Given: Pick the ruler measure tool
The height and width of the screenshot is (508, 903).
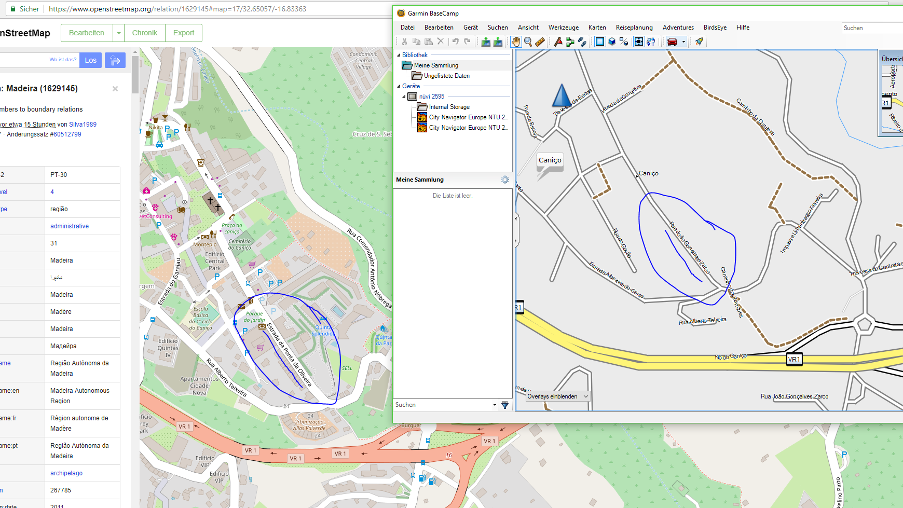Looking at the screenshot, I should [540, 42].
